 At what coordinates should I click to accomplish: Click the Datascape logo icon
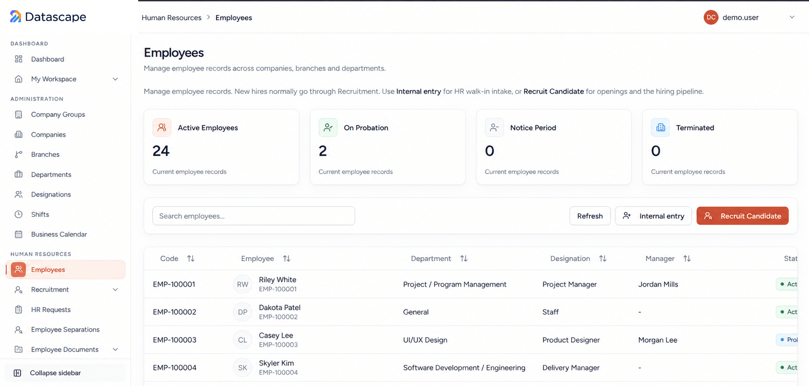16,16
